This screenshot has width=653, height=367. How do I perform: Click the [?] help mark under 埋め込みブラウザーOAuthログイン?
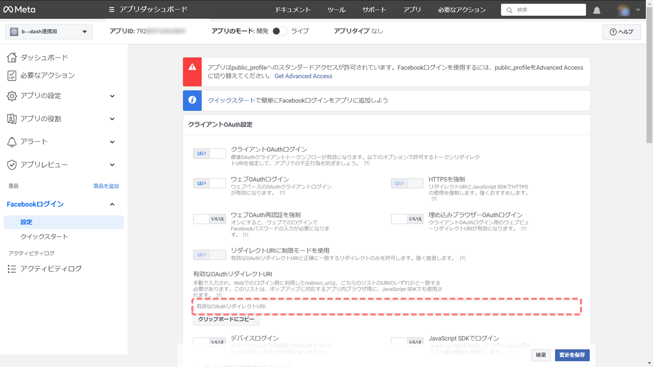523,229
